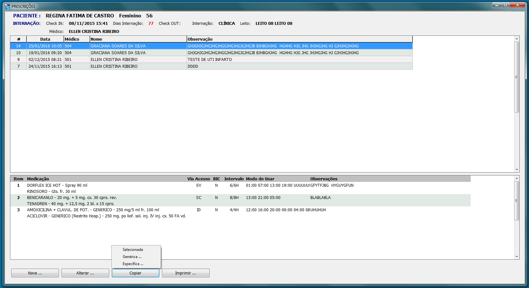
Task: Select 'ACICLOVIR - GENERICO' medication line
Action: 106,216
